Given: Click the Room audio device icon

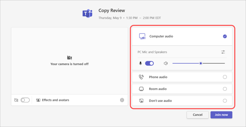Looking at the screenshot, I should pyautogui.click(x=141, y=89).
